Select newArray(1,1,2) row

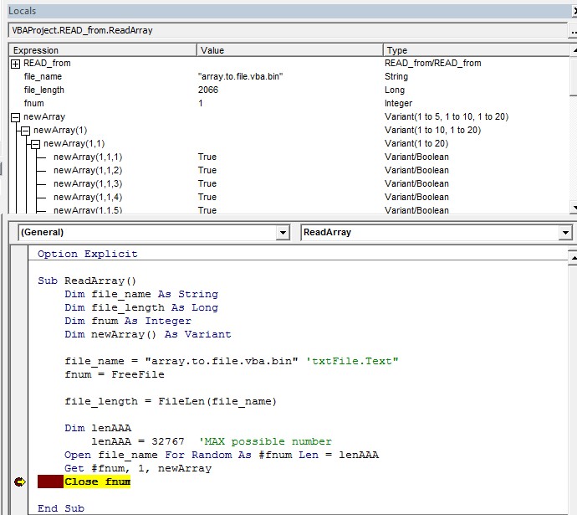[288, 170]
